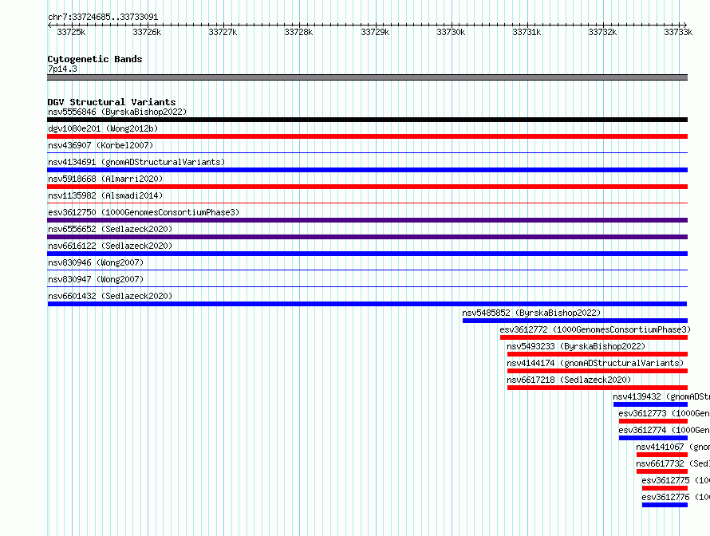Open the nsv6556652 (Sedlazeck2020) label
The image size is (710, 536).
pyautogui.click(x=110, y=229)
